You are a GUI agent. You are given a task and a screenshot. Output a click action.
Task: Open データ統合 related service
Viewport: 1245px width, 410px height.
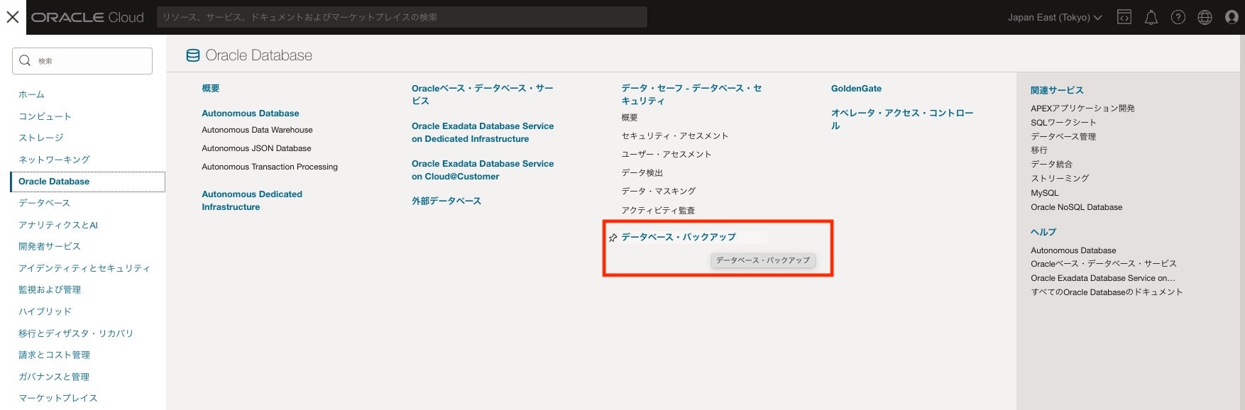point(1052,165)
